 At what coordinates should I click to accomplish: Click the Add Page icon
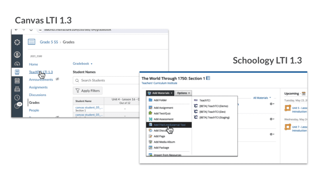click(150, 136)
